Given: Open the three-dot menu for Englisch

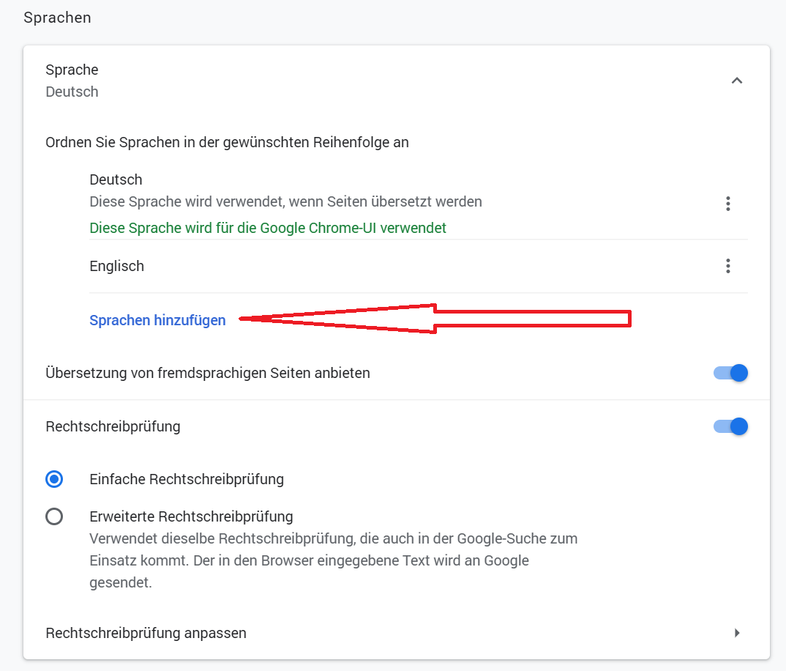Looking at the screenshot, I should pyautogui.click(x=727, y=266).
